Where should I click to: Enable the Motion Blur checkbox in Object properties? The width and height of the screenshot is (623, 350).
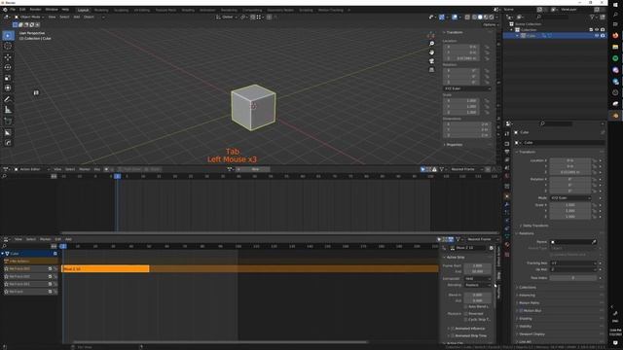521,311
